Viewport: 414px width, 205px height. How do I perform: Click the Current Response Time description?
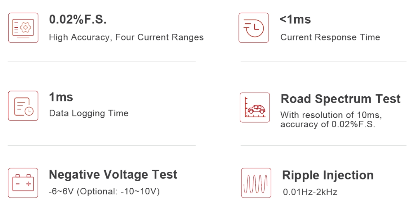330,37
